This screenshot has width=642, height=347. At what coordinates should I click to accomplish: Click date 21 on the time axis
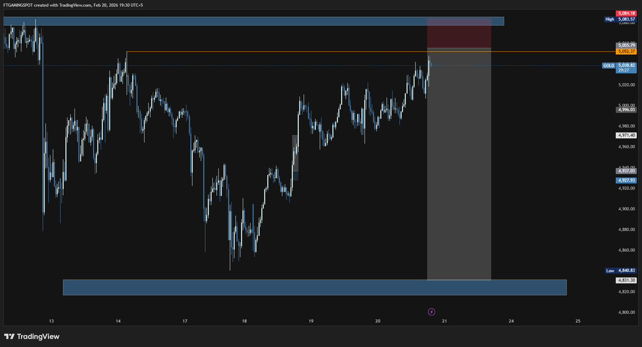tap(444, 321)
